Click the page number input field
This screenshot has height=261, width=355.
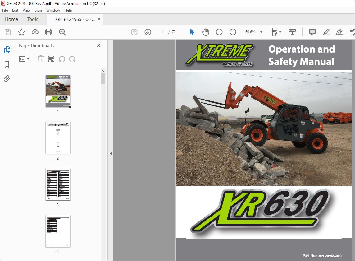click(x=162, y=32)
